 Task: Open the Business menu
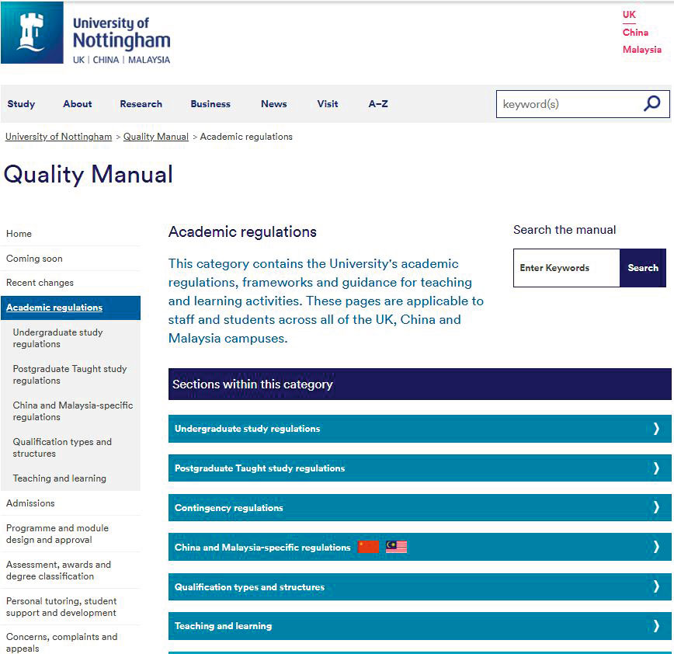(210, 104)
